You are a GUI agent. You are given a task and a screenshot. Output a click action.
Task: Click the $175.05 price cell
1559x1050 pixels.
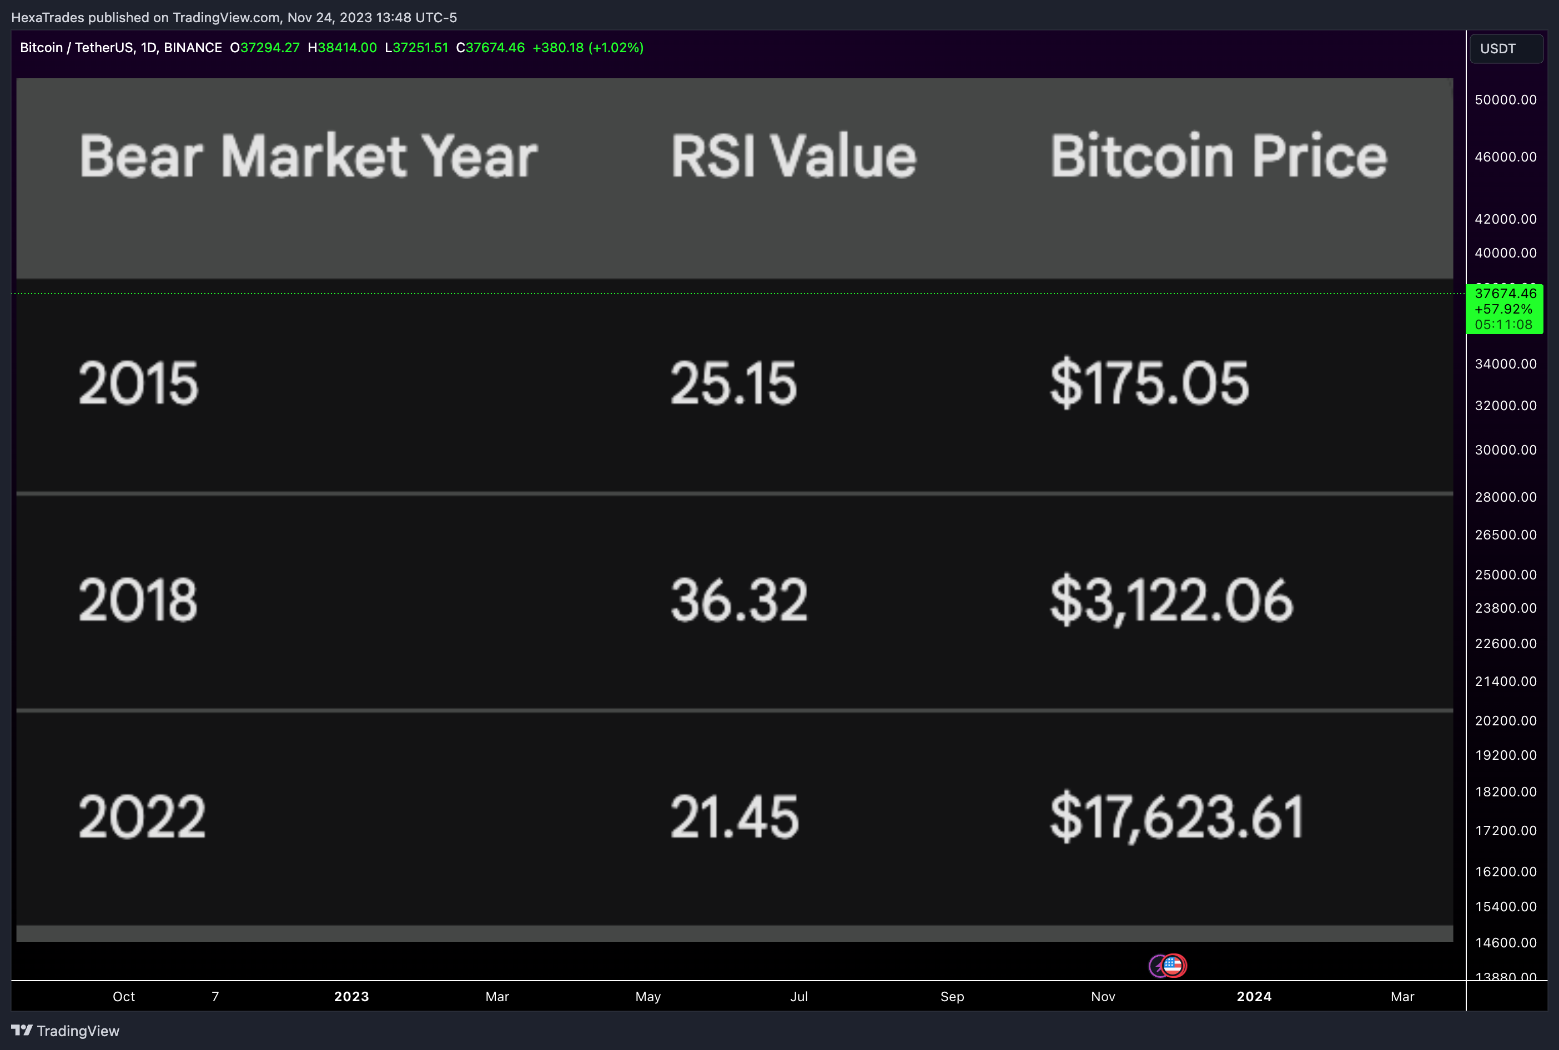point(1150,383)
